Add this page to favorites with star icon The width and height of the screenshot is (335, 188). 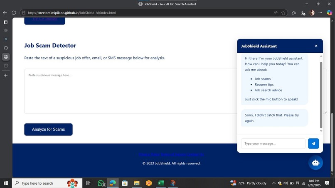(x=283, y=13)
